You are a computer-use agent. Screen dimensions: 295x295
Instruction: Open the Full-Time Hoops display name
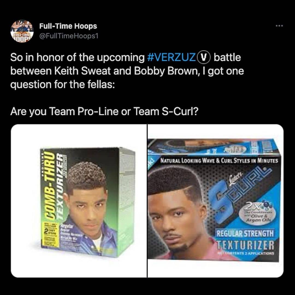click(x=68, y=26)
